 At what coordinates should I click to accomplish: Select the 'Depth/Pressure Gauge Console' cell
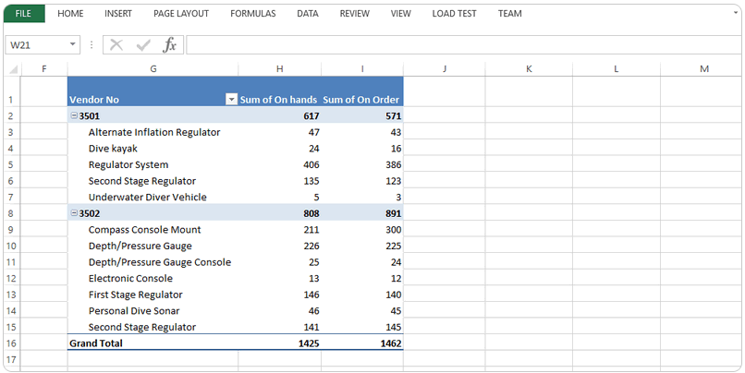tap(153, 262)
